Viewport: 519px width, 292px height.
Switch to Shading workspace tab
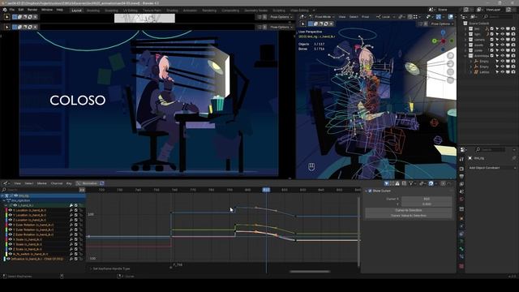(172, 11)
